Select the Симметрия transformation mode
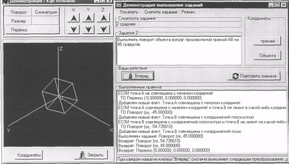 pyautogui.click(x=46, y=12)
